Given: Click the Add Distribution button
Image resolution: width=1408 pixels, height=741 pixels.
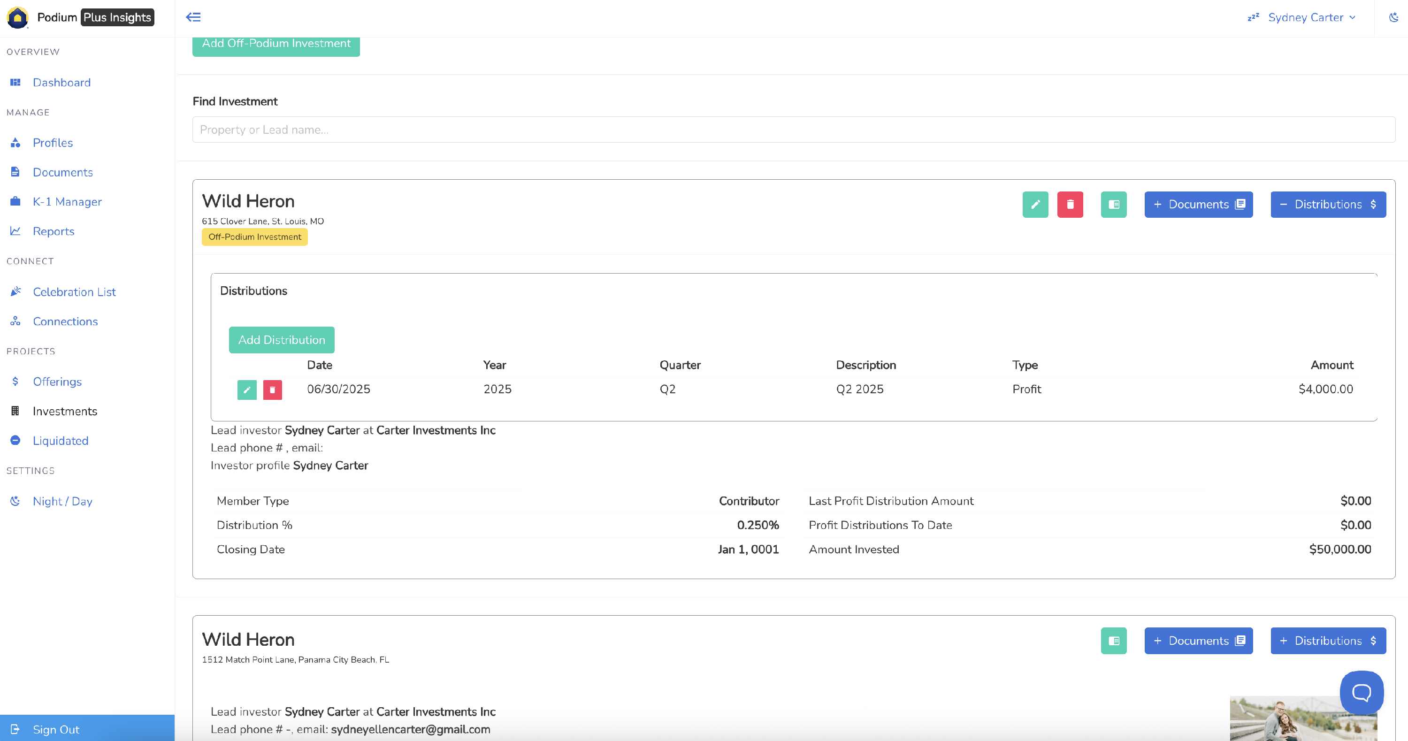Looking at the screenshot, I should 282,340.
